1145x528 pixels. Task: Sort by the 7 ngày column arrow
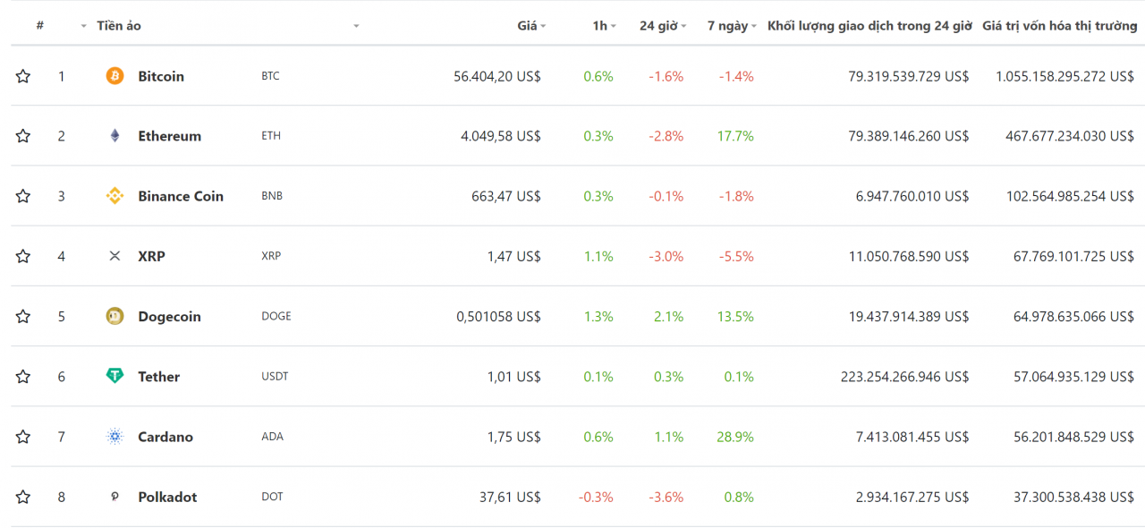[754, 26]
